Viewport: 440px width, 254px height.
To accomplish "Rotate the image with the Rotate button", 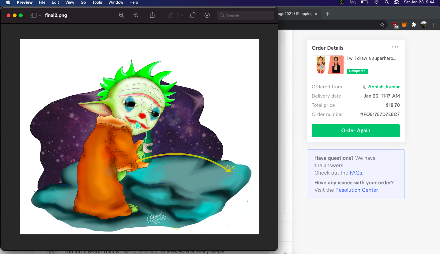I will [193, 15].
